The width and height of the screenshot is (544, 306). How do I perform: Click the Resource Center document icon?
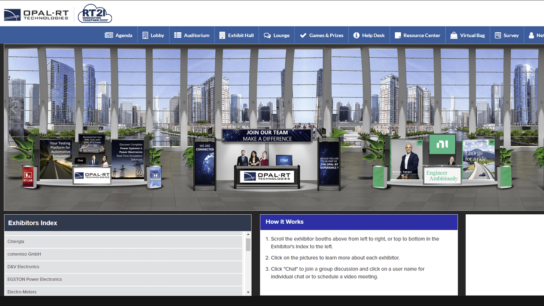point(398,35)
